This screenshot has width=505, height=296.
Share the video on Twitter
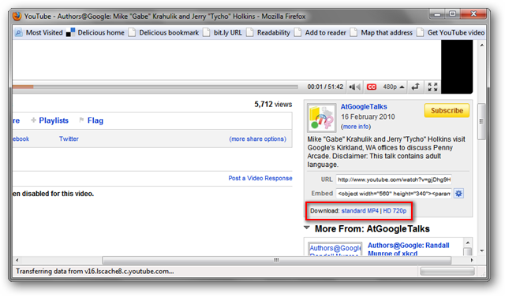[69, 139]
